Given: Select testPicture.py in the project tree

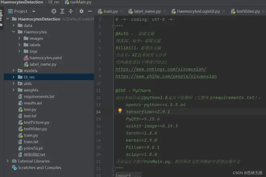Looking at the screenshot, I should click(36, 122).
